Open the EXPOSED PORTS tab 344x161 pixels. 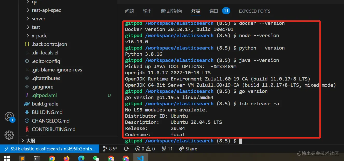click(x=255, y=11)
